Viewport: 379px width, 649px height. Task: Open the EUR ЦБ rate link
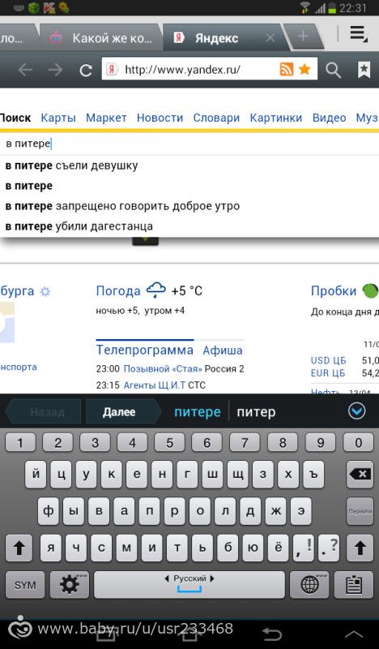pyautogui.click(x=328, y=373)
